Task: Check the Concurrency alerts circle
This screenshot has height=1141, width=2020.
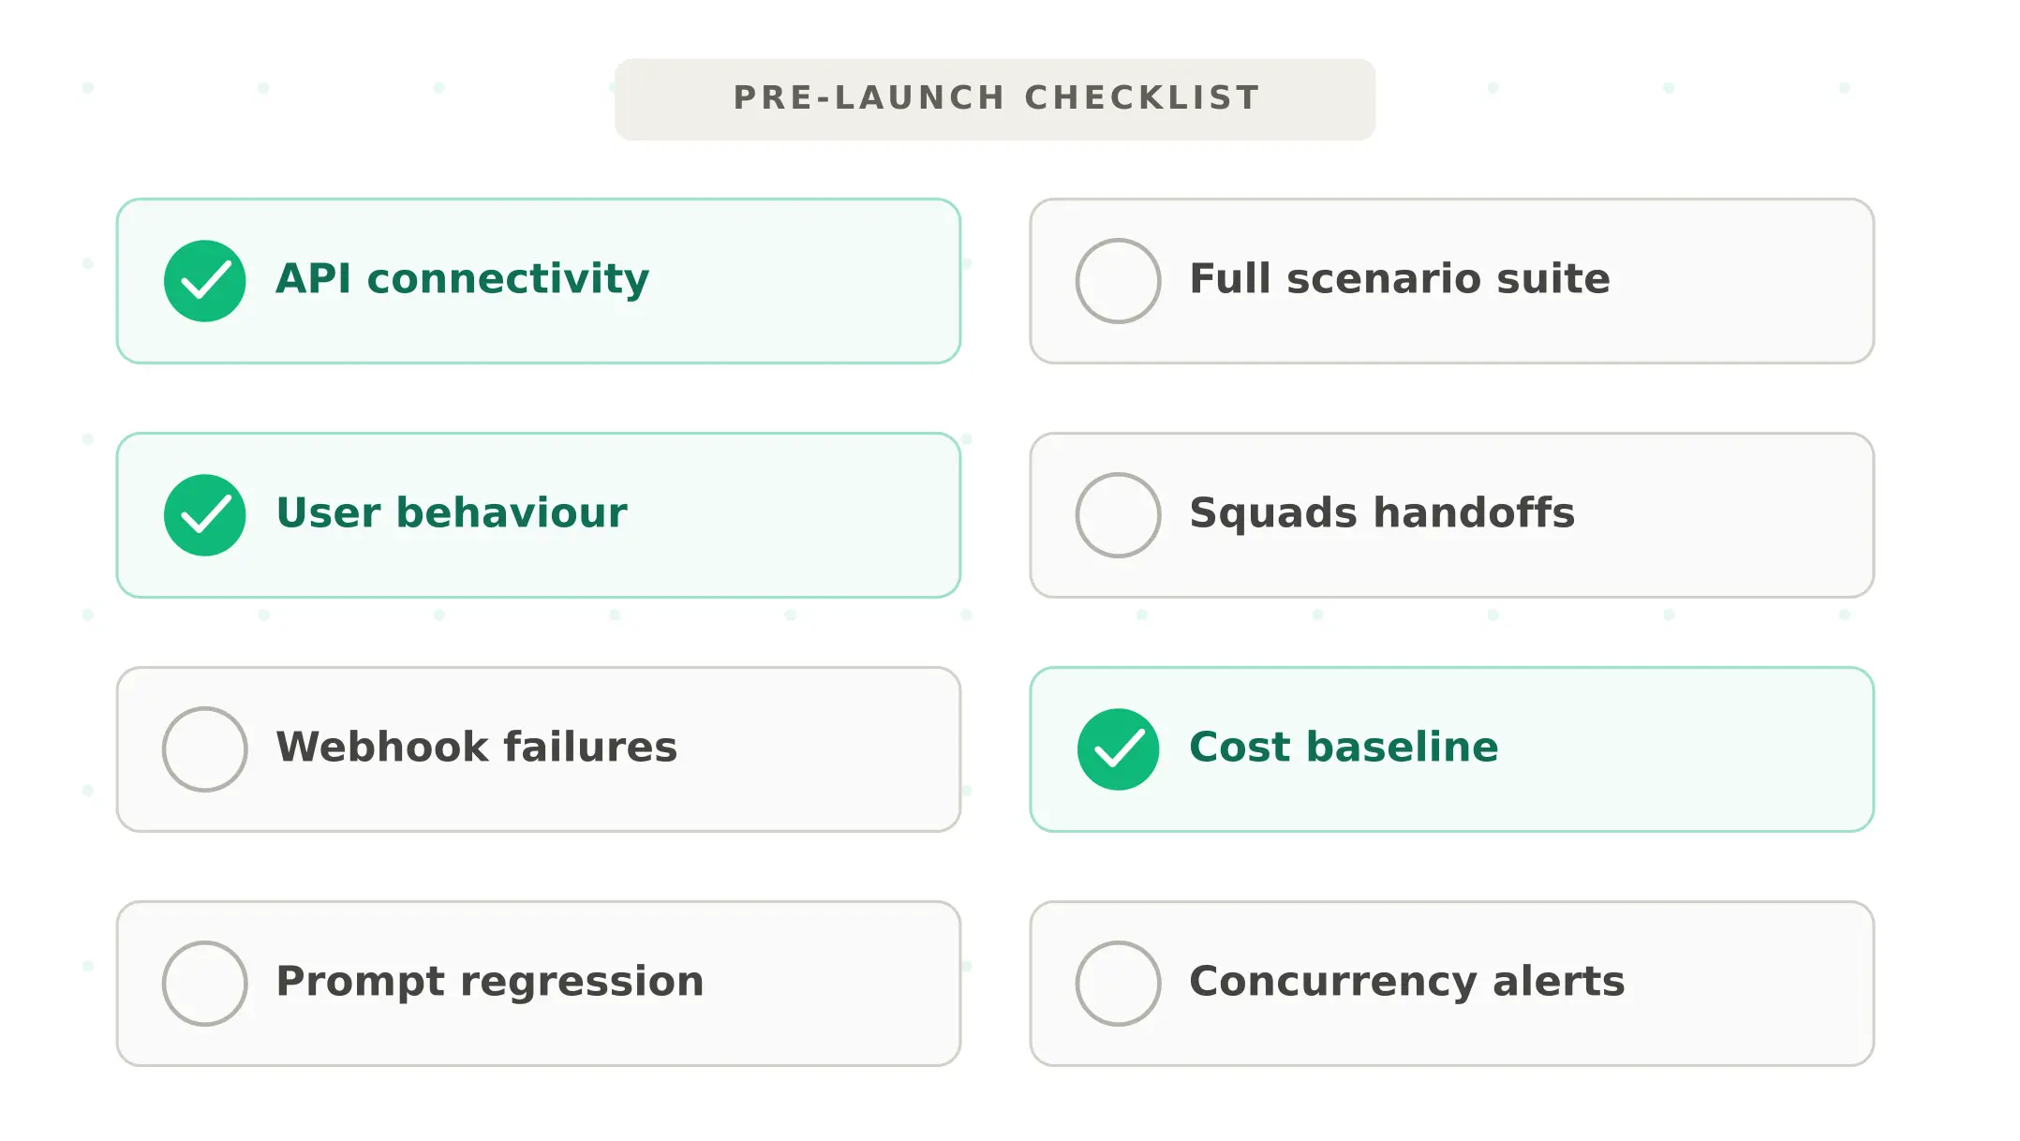Action: (x=1118, y=984)
